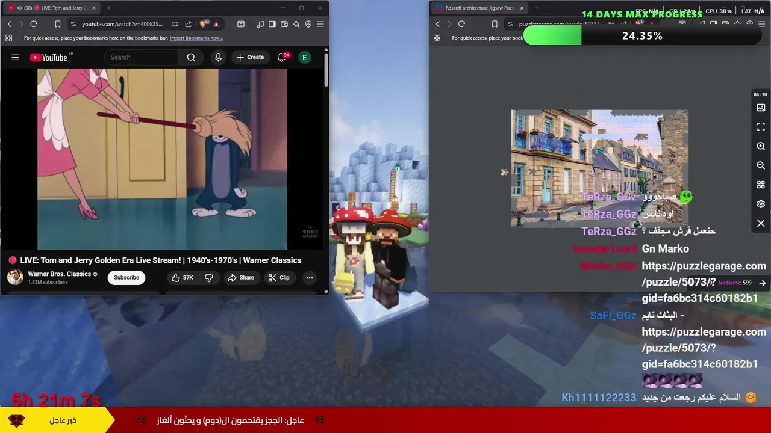This screenshot has height=433, width=771.
Task: Click the YouTube page vertical scrollbar
Action: [x=326, y=69]
